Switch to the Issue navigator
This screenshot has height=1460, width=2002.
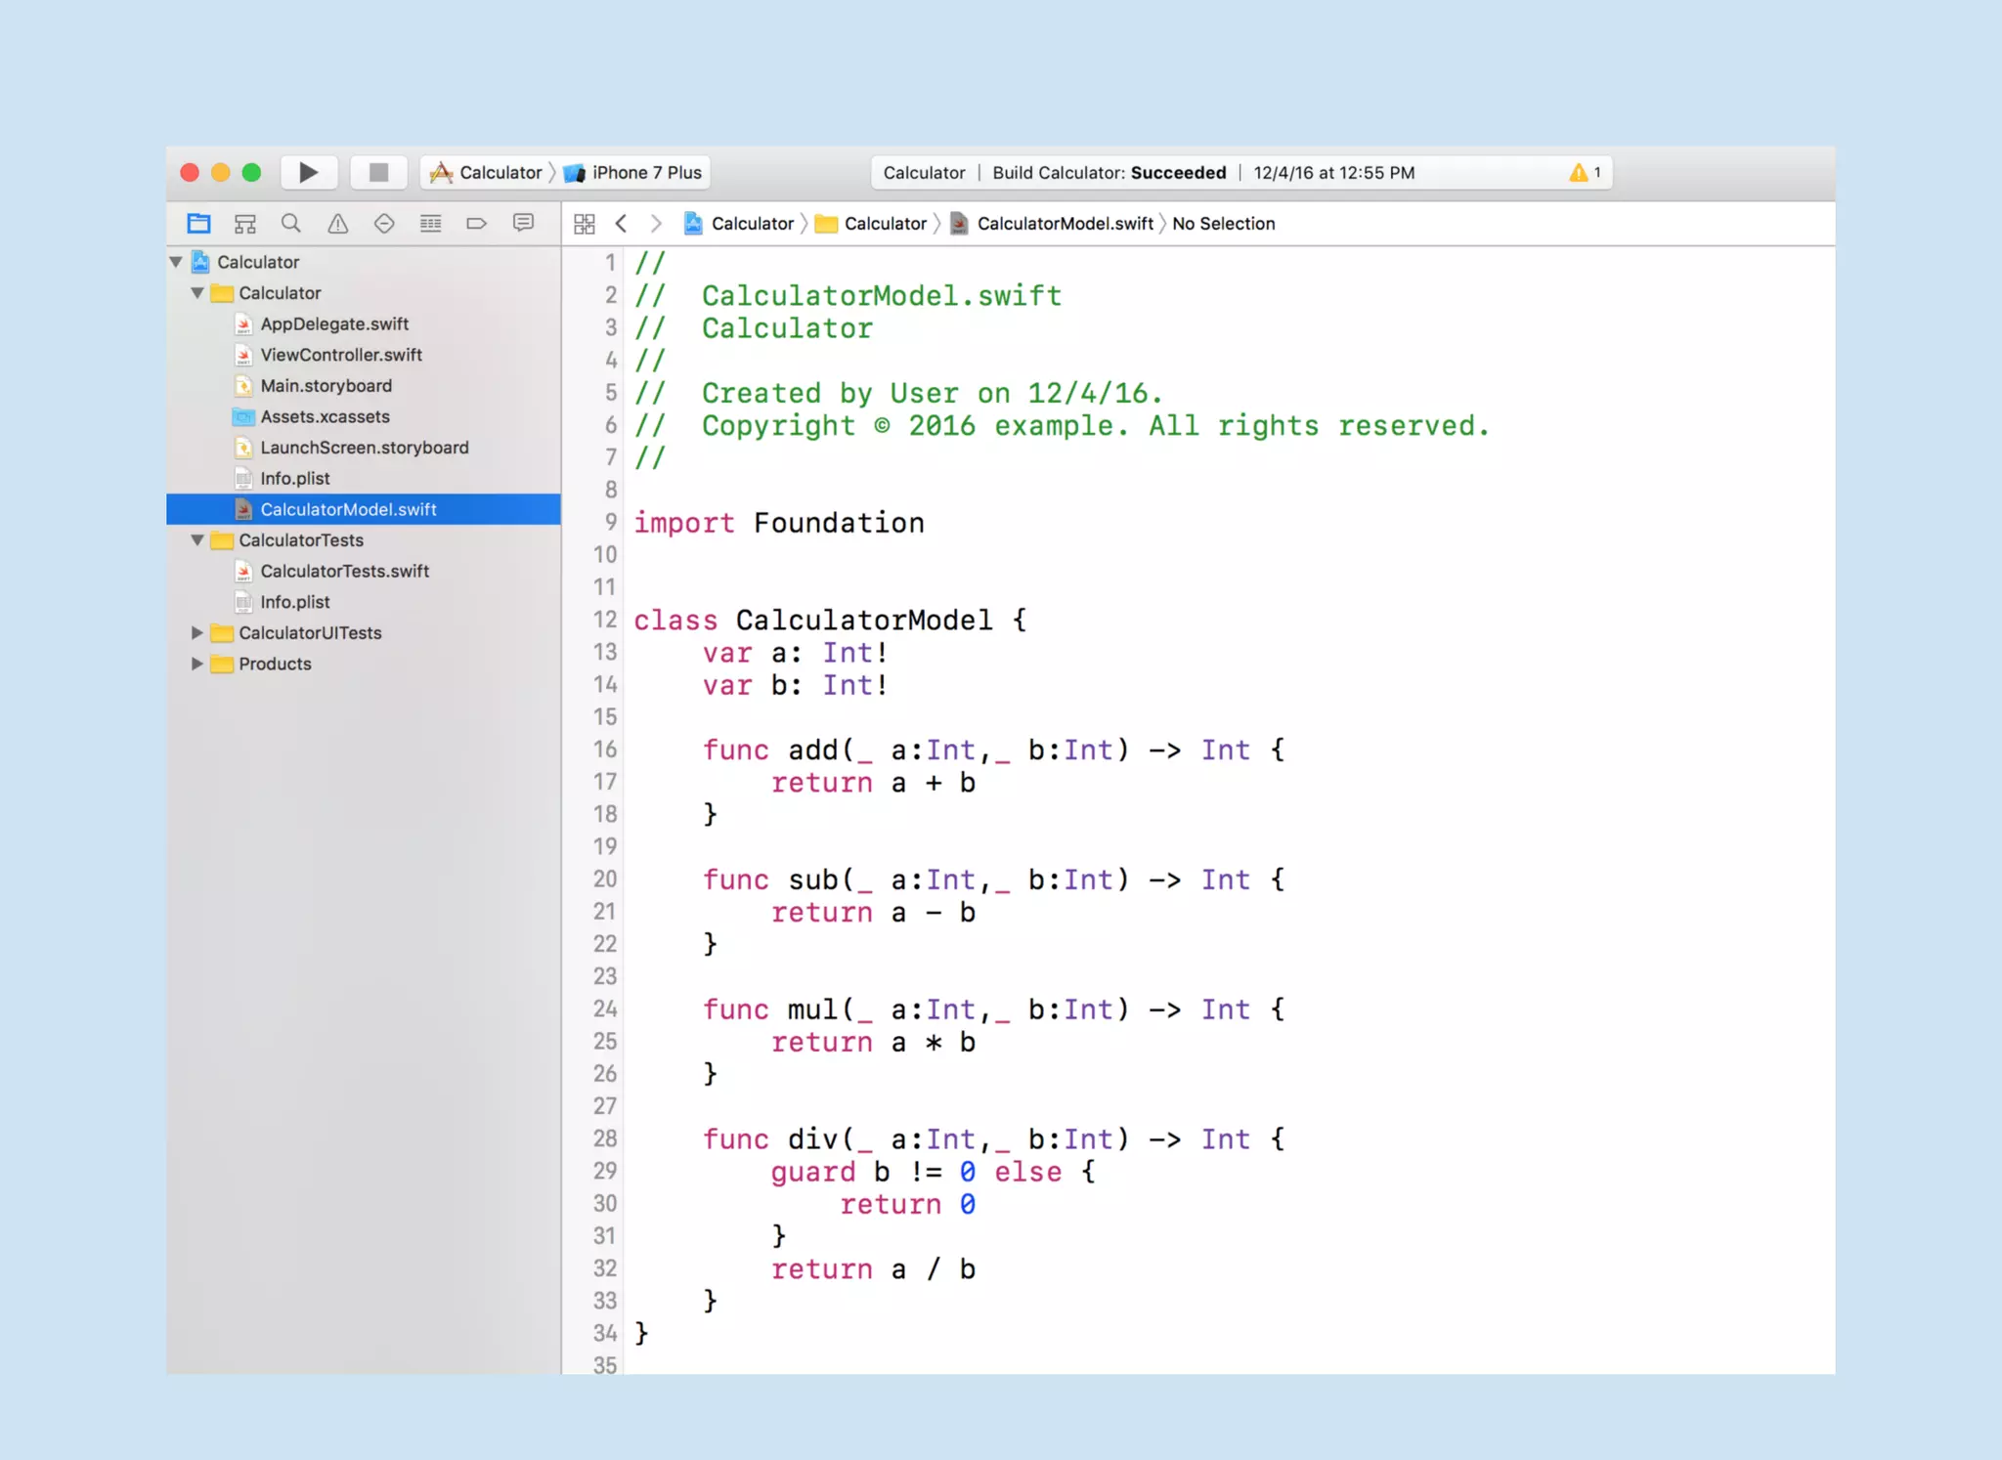pos(337,224)
